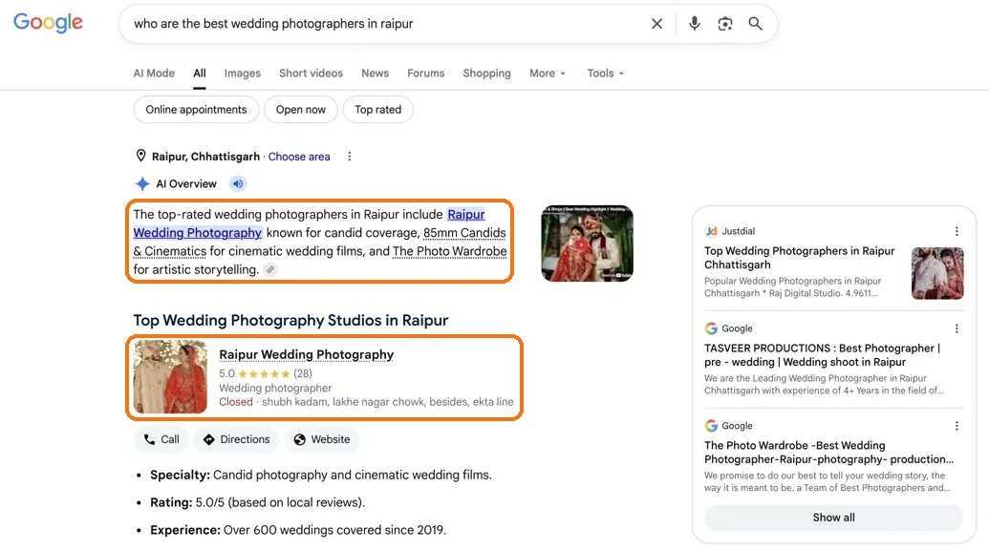Viewport: 989px width, 551px height.
Task: Open Raipur Wedding Photography listing title
Action: point(306,355)
